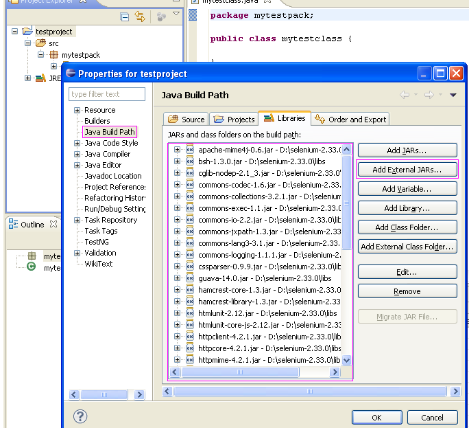Click the Edit button
Image resolution: width=469 pixels, height=428 pixels.
pyautogui.click(x=407, y=272)
